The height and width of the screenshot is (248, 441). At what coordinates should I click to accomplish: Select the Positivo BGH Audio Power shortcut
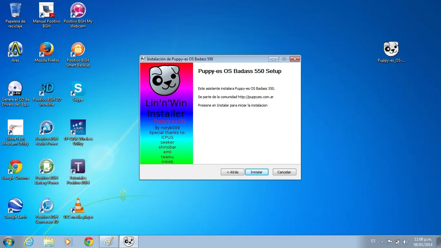pyautogui.click(x=47, y=133)
